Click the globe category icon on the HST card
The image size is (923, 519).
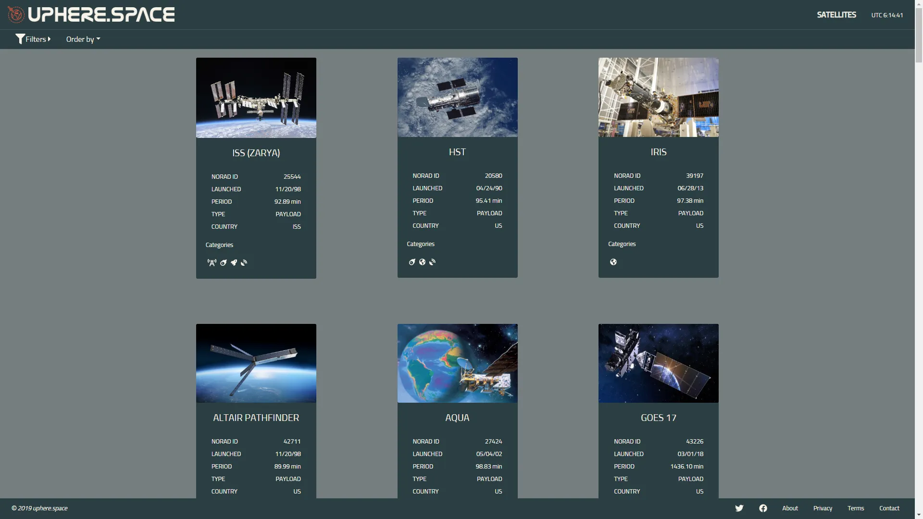tap(422, 262)
